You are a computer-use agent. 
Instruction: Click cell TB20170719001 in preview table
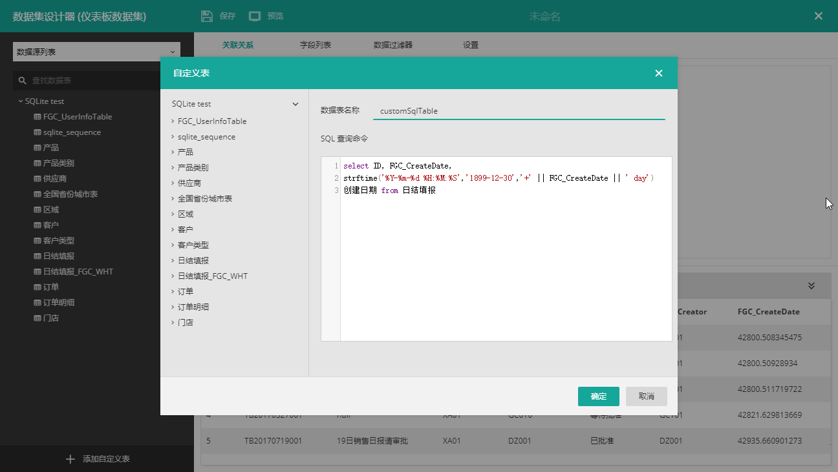tap(272, 441)
